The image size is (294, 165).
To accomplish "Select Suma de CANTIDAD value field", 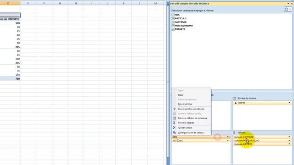I will (262, 137).
